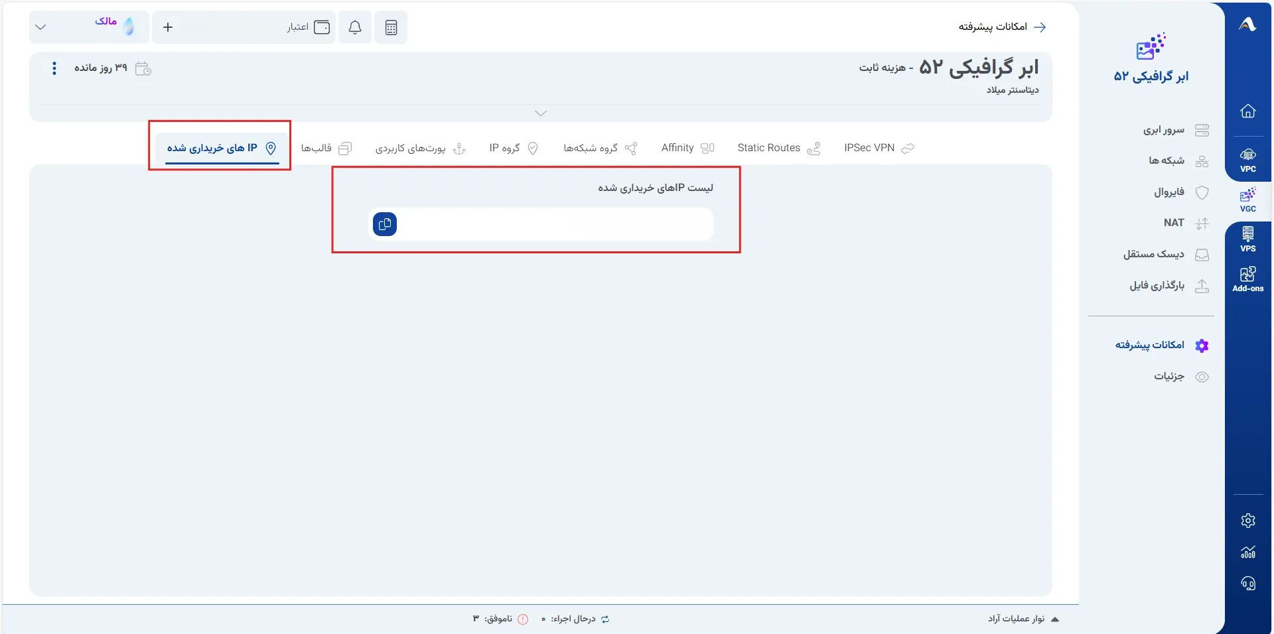This screenshot has width=1274, height=634.
Task: Go to فایروال in the side menu
Action: [1181, 192]
